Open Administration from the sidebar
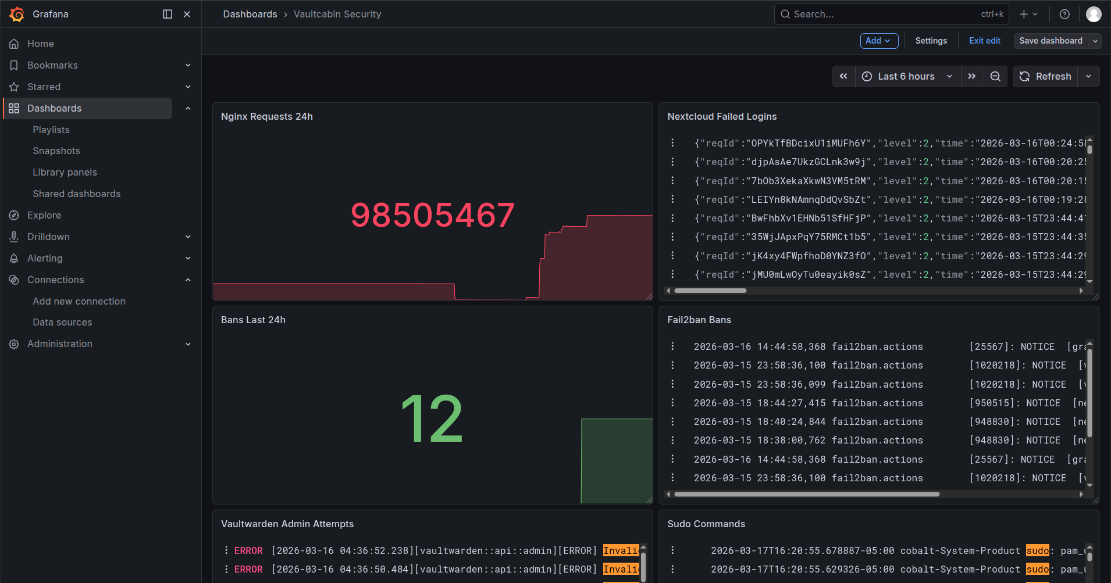The image size is (1111, 583). tap(60, 344)
